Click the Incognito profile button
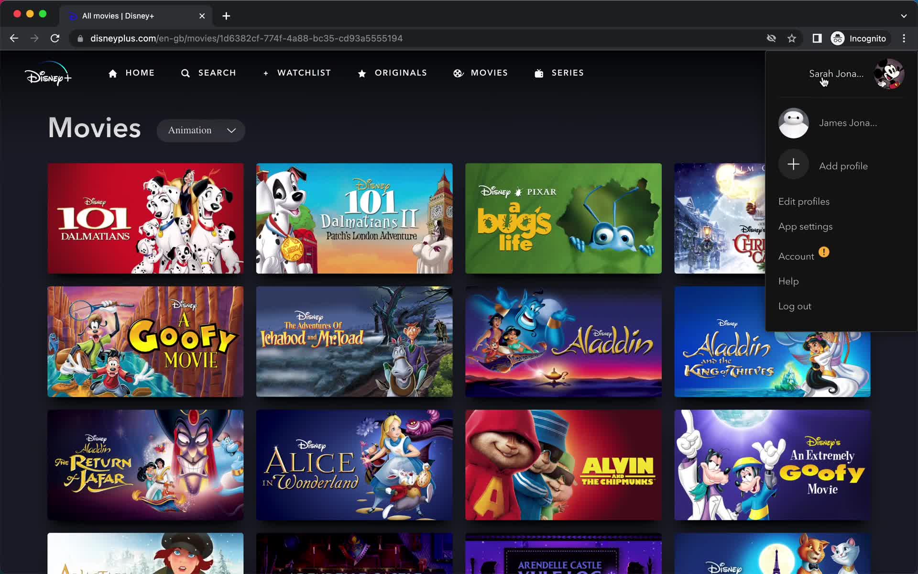The width and height of the screenshot is (918, 574). point(859,38)
